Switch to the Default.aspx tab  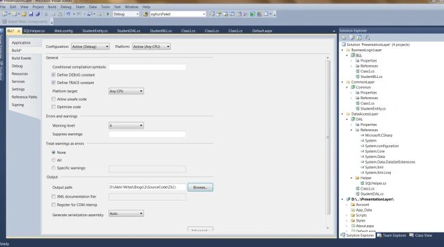(262, 31)
